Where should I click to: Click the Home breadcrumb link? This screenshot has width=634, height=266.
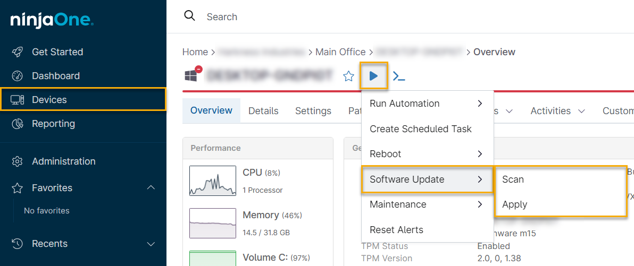(195, 52)
